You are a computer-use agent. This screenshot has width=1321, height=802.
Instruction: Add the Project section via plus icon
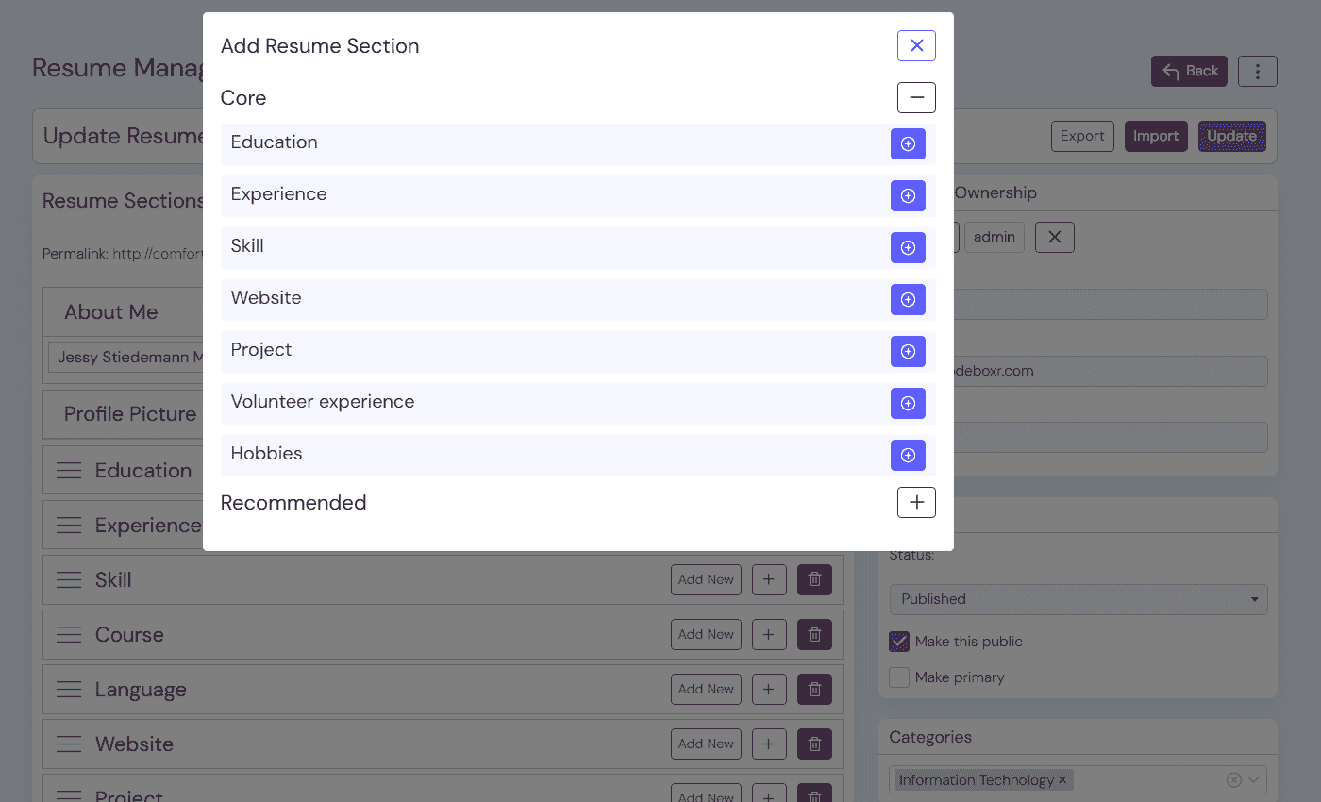tap(908, 352)
